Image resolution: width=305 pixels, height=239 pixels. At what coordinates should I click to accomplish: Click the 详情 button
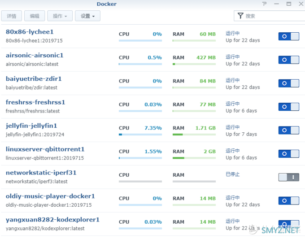[12, 16]
